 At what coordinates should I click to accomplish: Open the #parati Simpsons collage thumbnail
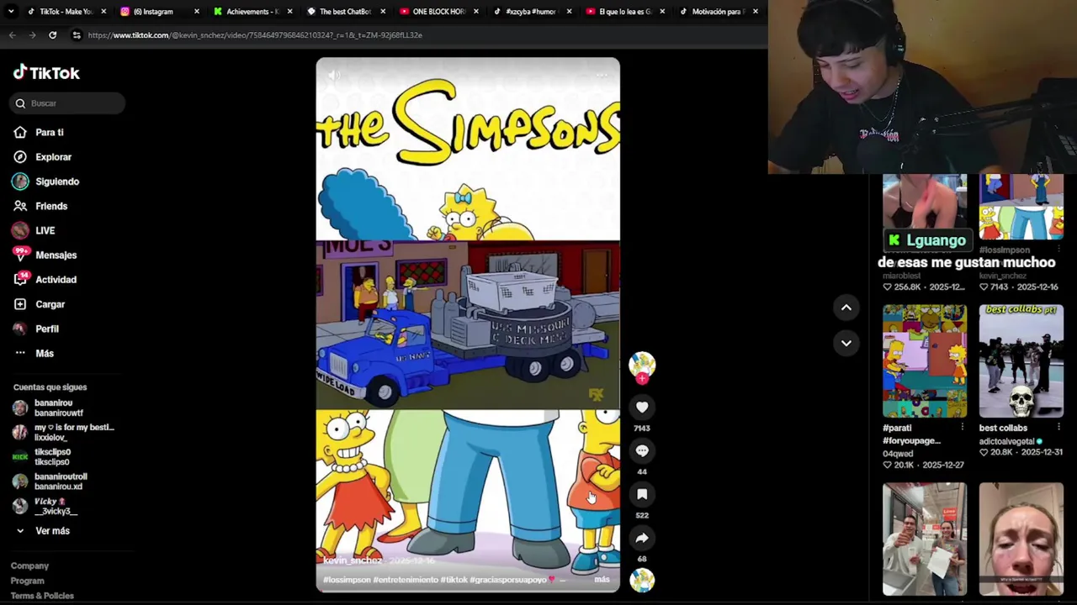(x=925, y=361)
